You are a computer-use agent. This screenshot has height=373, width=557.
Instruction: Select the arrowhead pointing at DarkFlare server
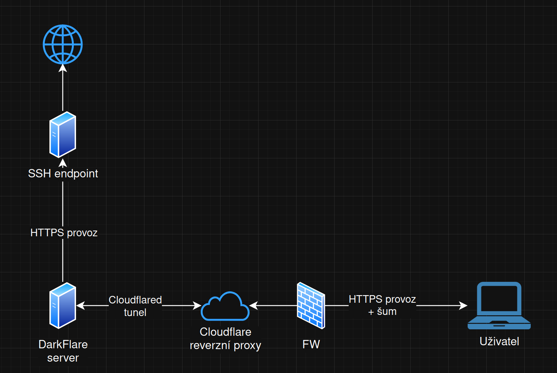point(81,305)
